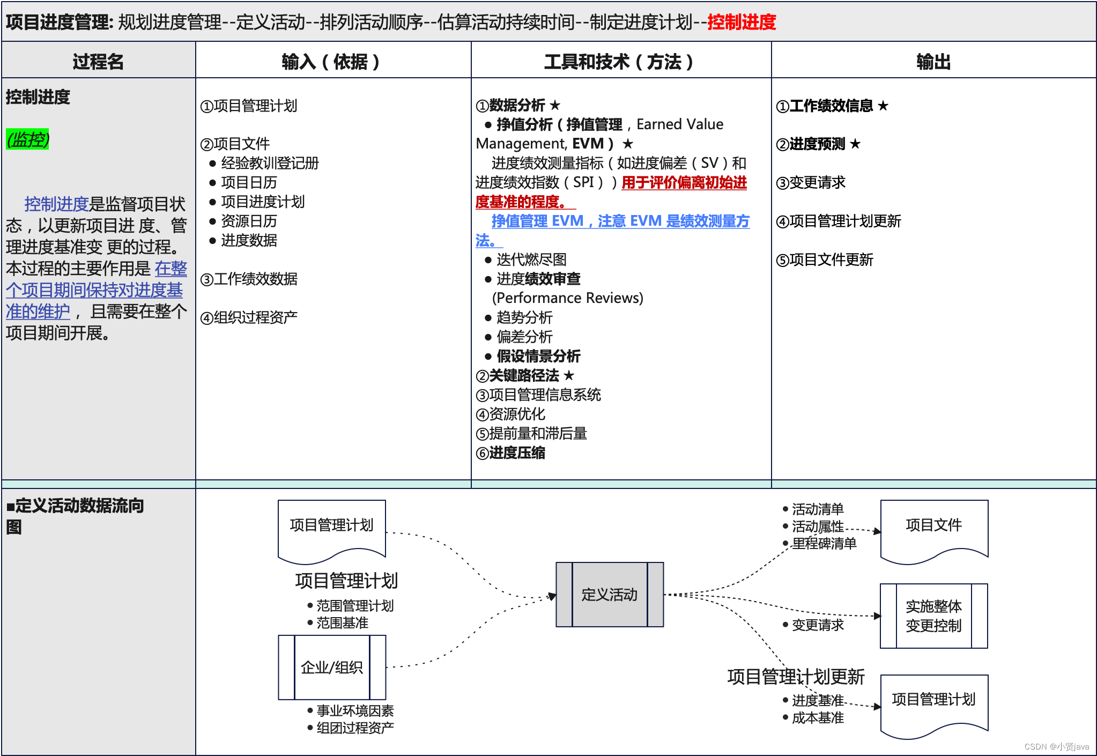Click the 事业环境因素 bullet
This screenshot has height=756, width=1097.
351,711
